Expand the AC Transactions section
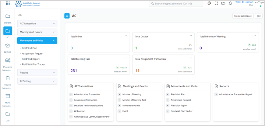265x126 pixels. [37, 24]
